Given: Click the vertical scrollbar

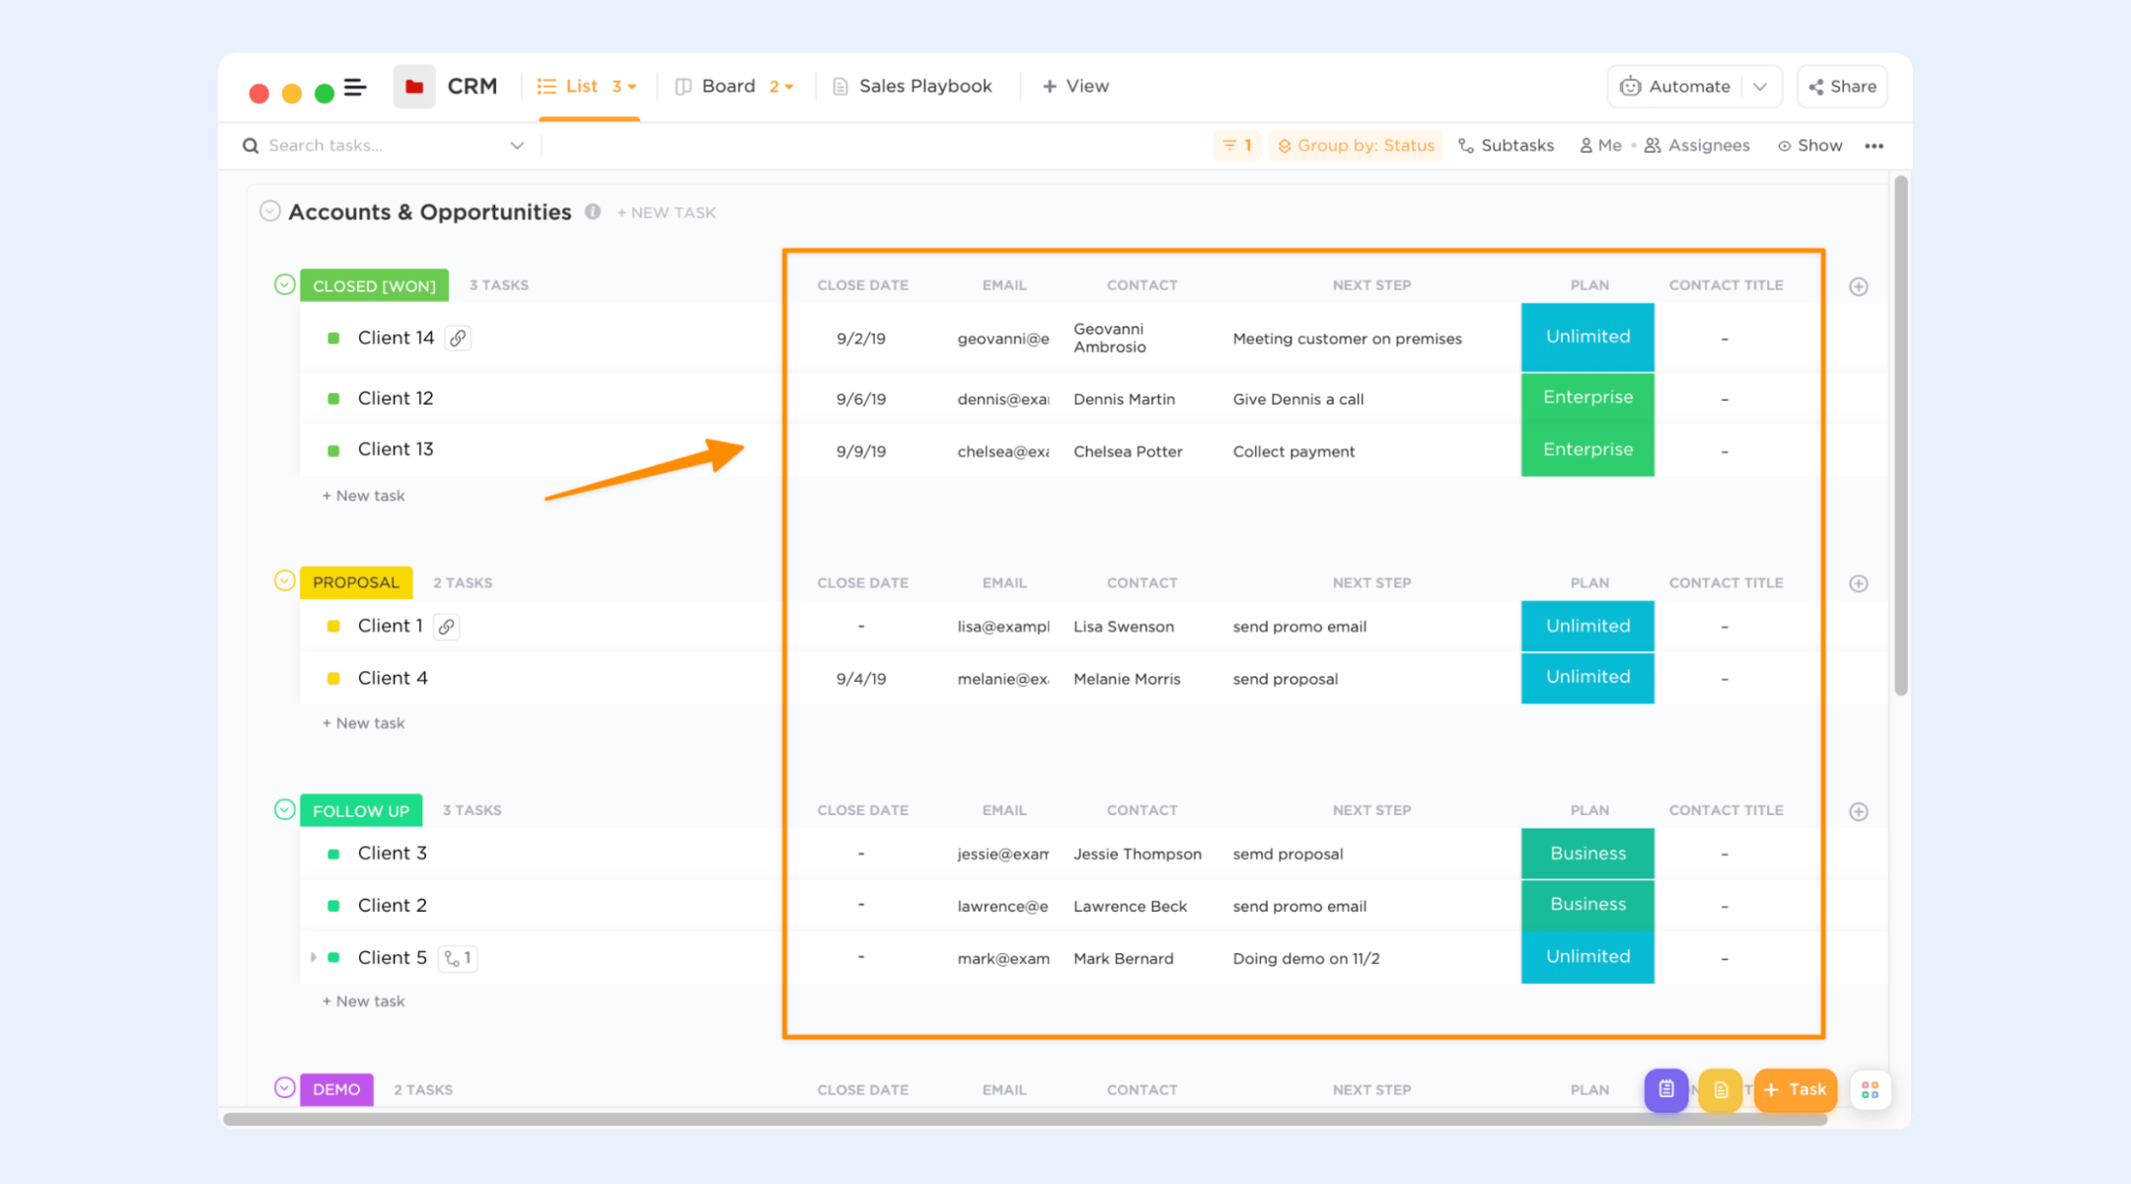Looking at the screenshot, I should 1901,435.
